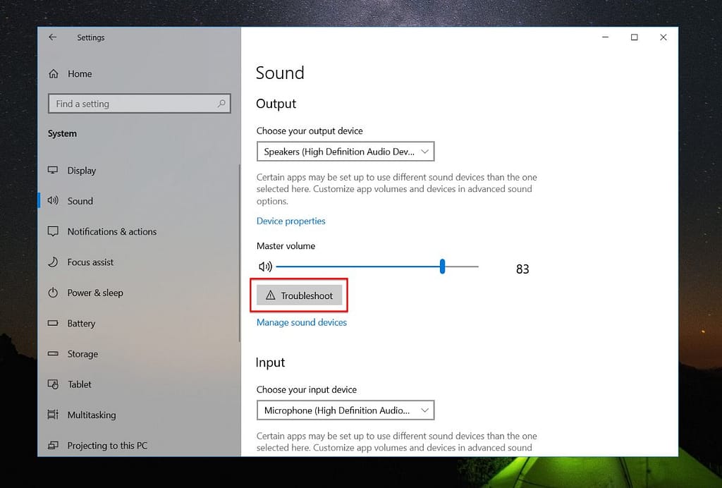Click the master volume value 83

522,269
